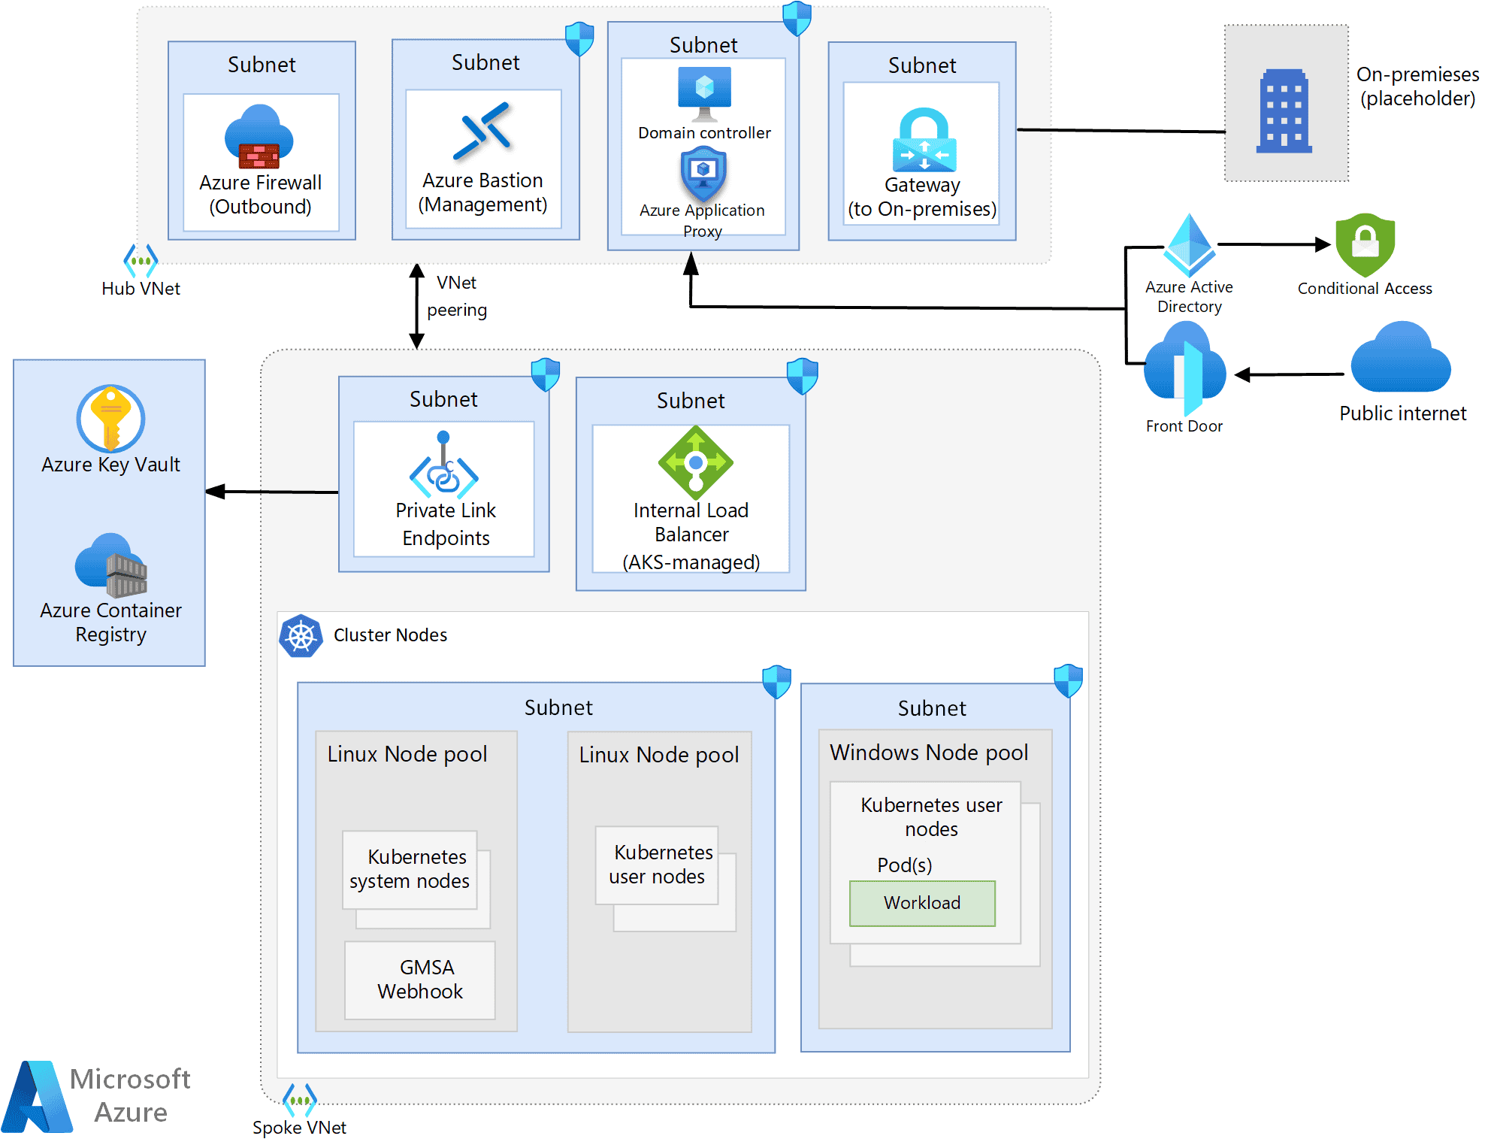Select the Cluster Nodes label
1491x1148 pixels.
[390, 635]
